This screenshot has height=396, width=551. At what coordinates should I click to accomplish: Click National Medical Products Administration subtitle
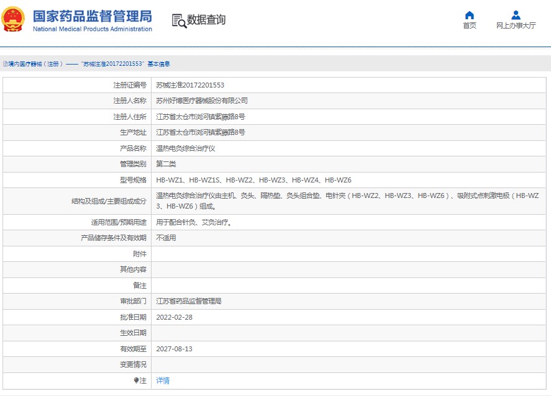(93, 29)
